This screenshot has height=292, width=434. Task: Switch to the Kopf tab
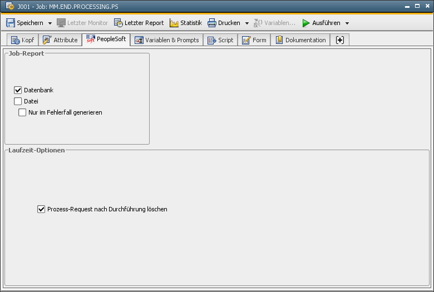tap(23, 40)
